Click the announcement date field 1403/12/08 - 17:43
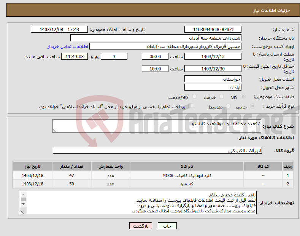Screen dimensions: 300x236 point(59,30)
